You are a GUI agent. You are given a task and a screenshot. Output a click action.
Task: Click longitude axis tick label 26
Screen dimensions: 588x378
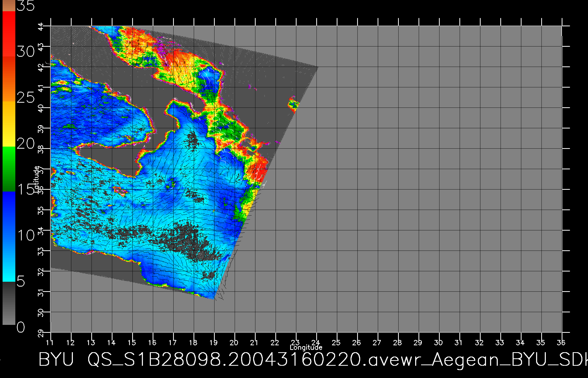point(357,342)
